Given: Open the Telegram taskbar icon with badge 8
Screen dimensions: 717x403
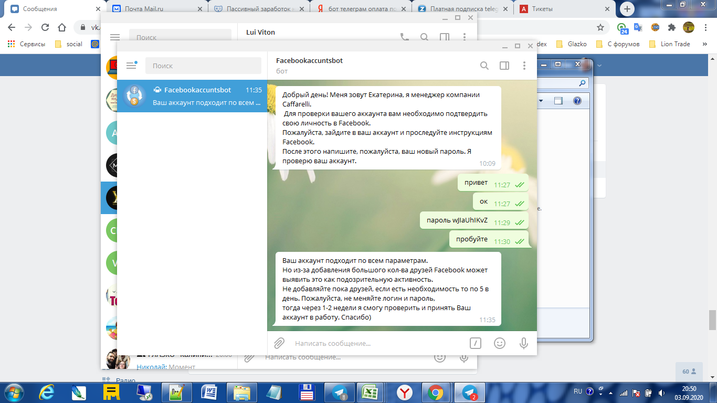Looking at the screenshot, I should (x=339, y=392).
